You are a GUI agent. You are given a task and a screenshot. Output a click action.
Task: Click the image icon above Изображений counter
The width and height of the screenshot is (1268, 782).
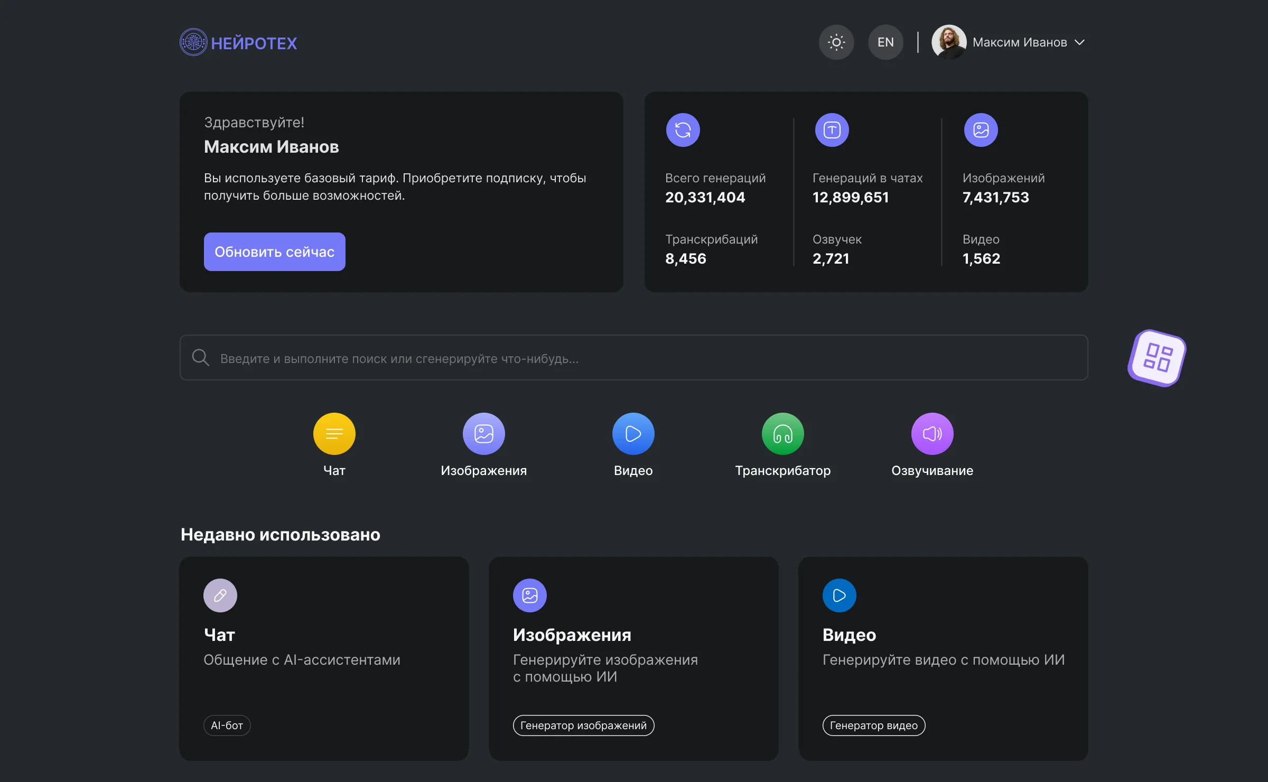[x=981, y=129]
